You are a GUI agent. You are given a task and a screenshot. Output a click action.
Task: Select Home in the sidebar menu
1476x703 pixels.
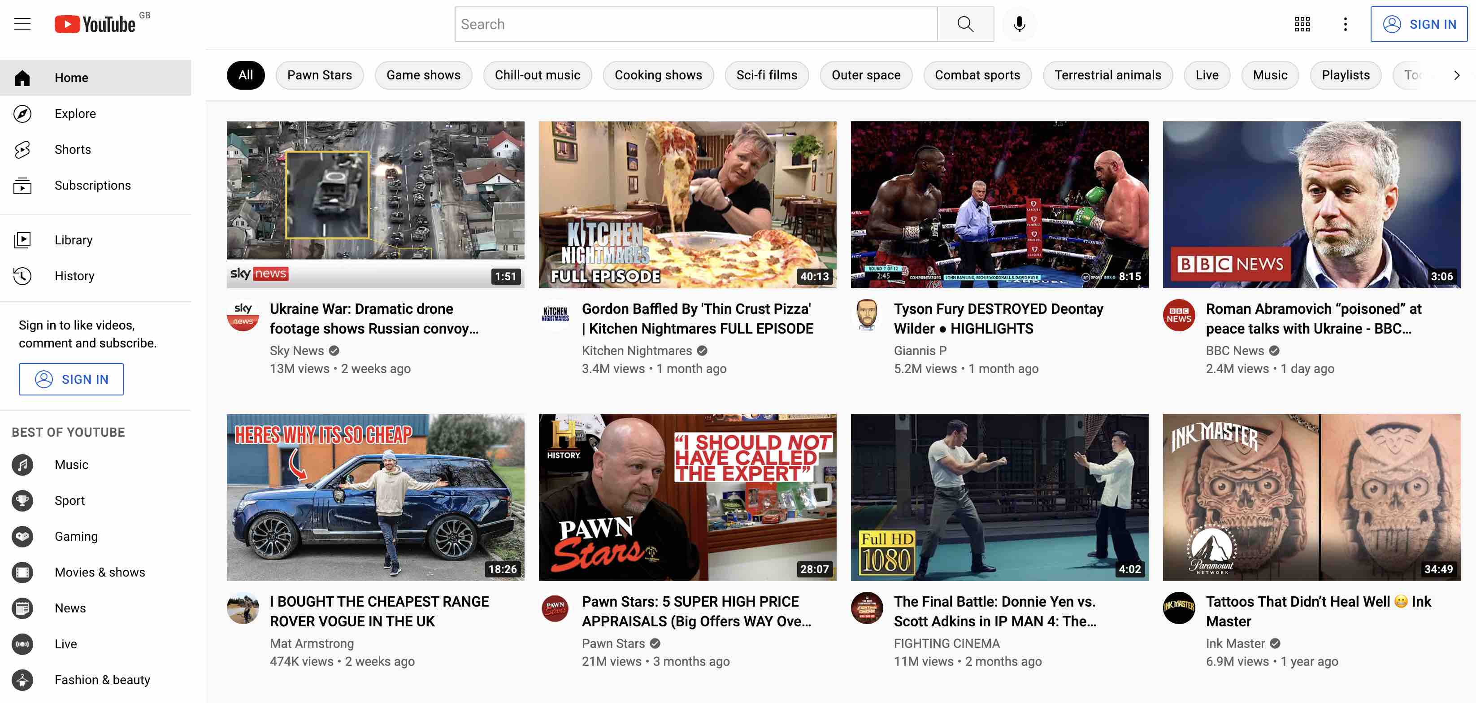click(x=72, y=78)
